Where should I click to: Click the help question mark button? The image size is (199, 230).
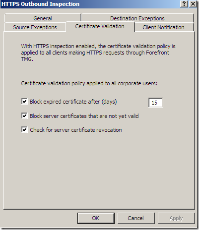tap(184, 4)
